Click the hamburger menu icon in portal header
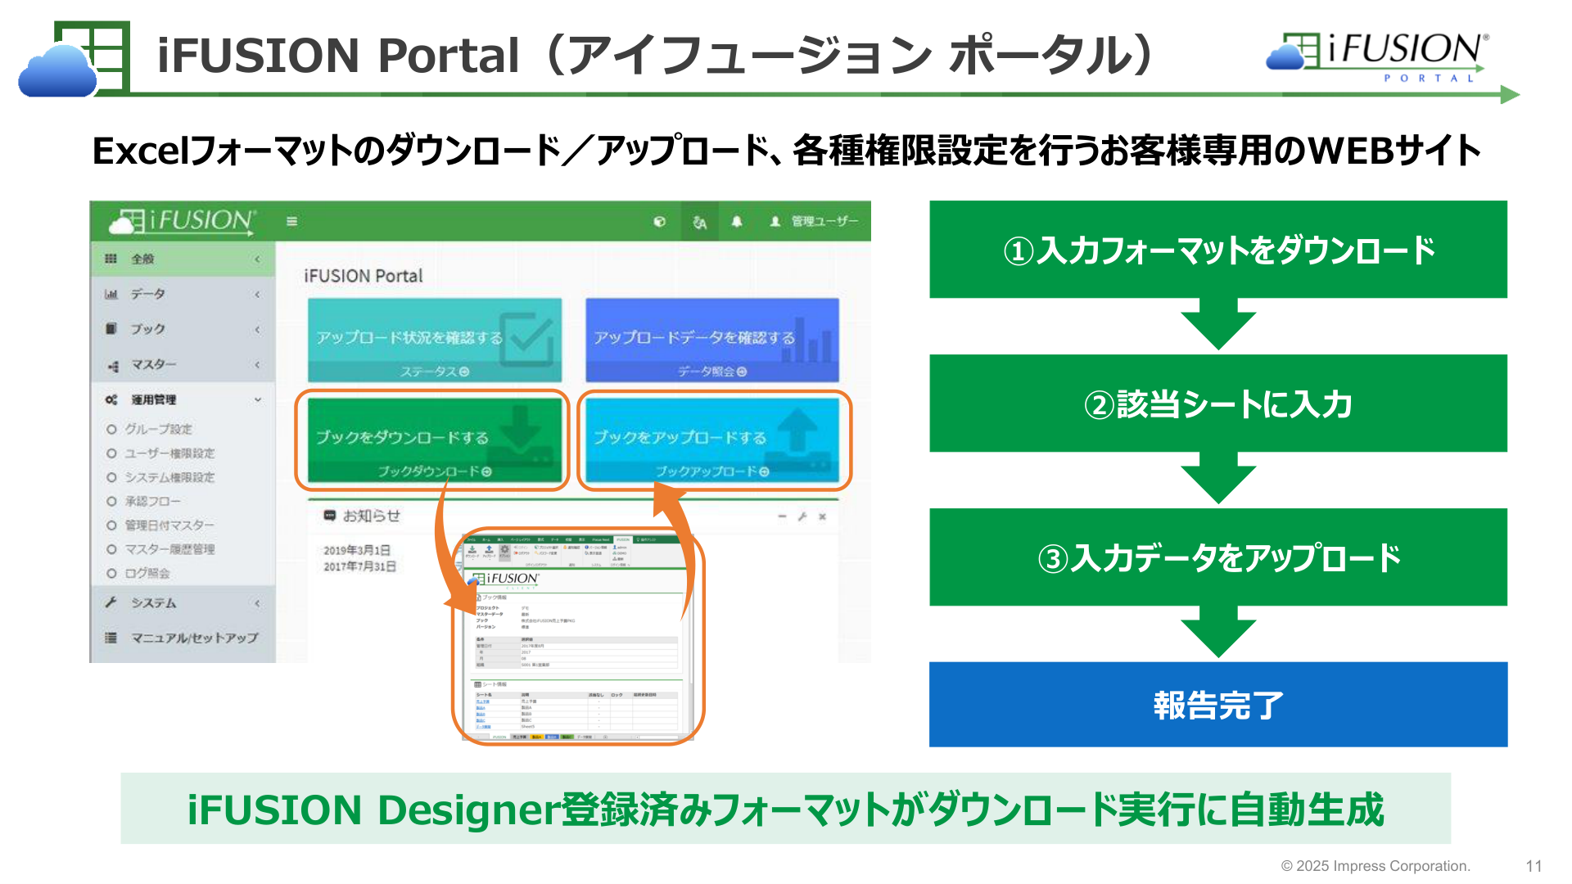 click(291, 221)
